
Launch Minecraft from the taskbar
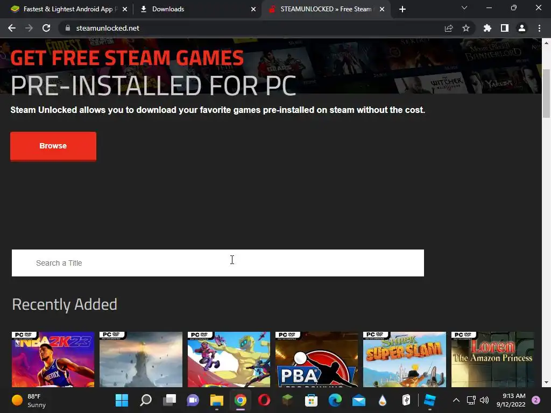[287, 400]
